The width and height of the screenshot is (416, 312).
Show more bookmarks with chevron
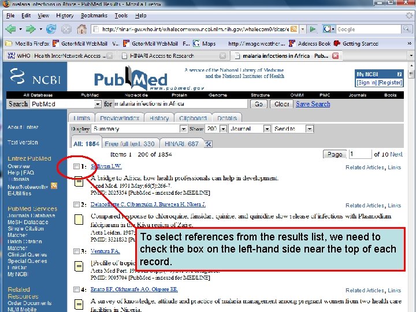(410, 43)
